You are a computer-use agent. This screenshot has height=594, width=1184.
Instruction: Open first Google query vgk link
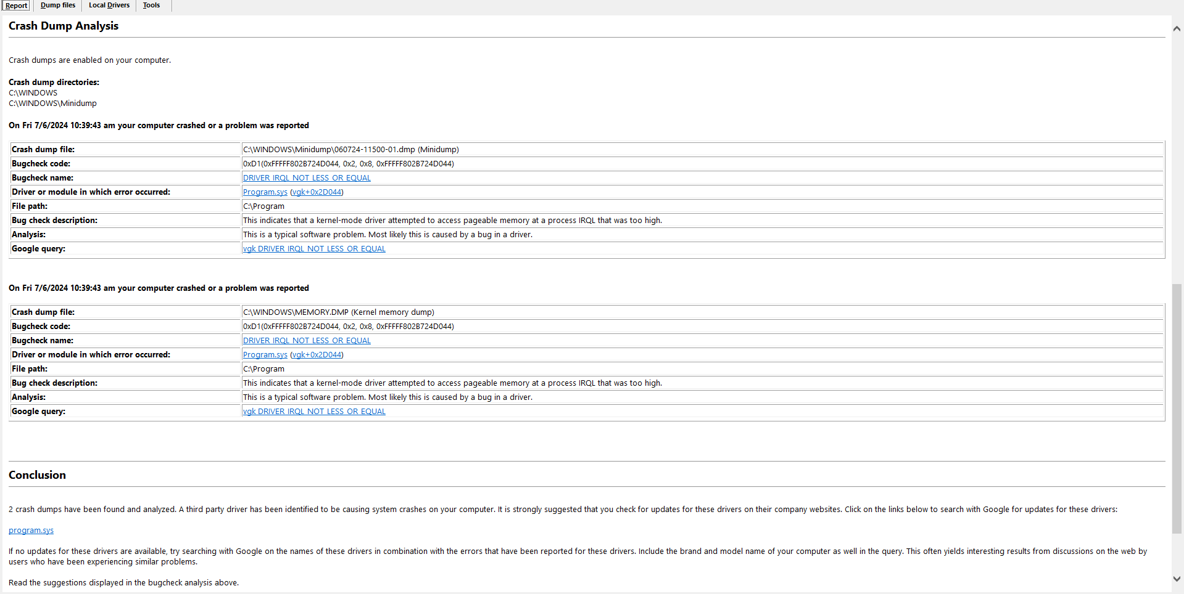314,249
